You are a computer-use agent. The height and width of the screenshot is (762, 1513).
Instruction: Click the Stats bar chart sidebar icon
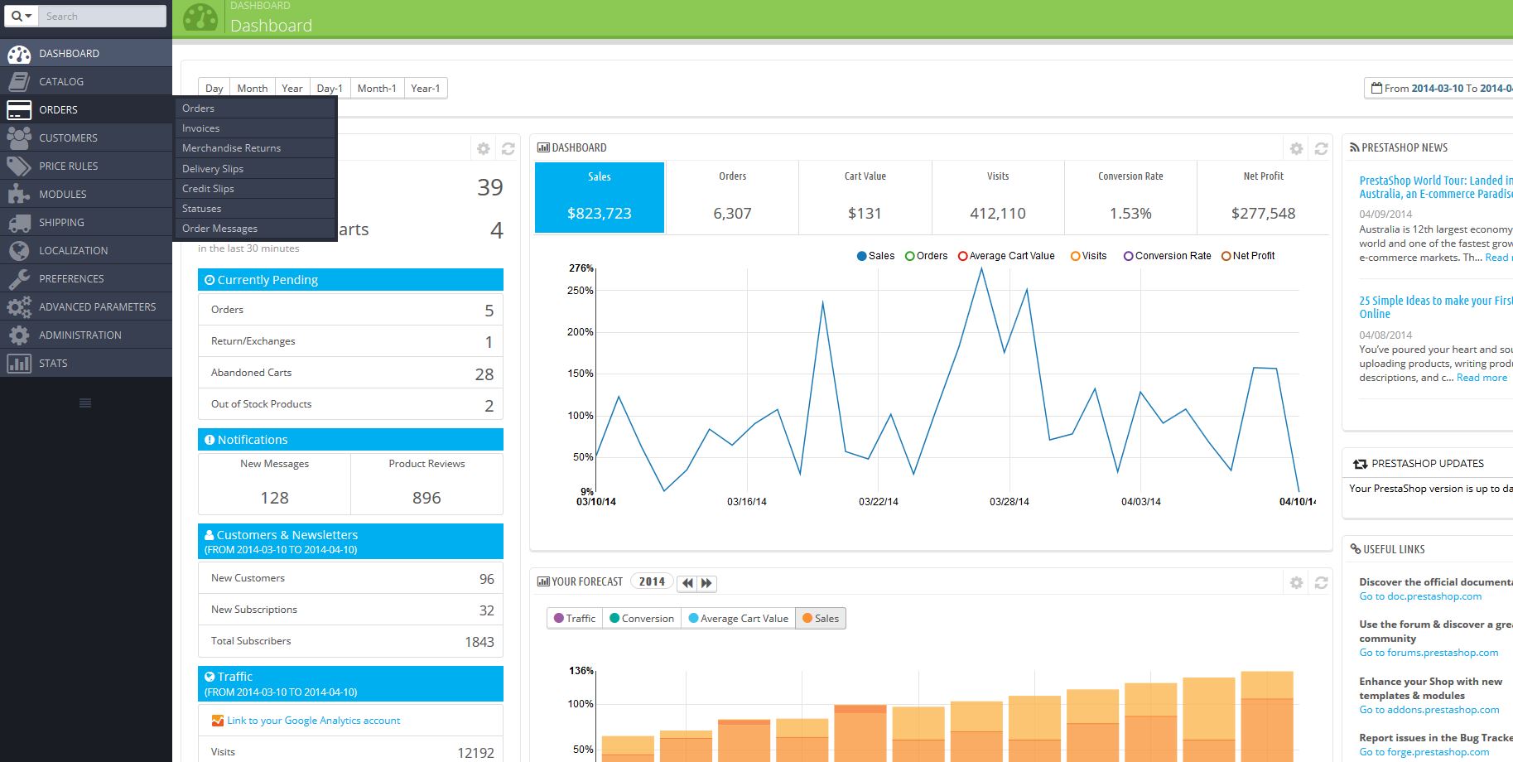18,363
